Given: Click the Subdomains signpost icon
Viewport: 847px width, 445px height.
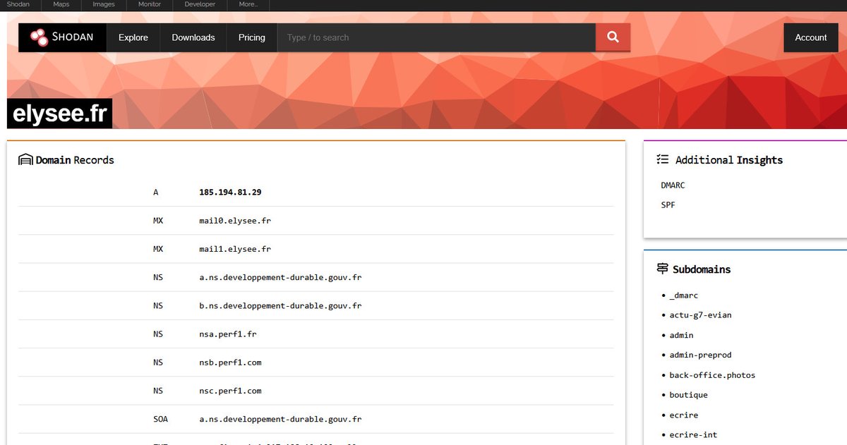Looking at the screenshot, I should (662, 269).
